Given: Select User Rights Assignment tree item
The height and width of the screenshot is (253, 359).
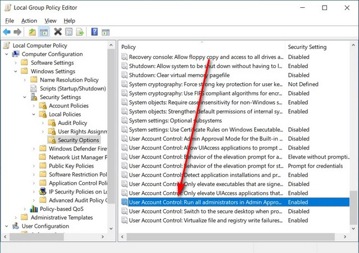Looking at the screenshot, I should [82, 132].
